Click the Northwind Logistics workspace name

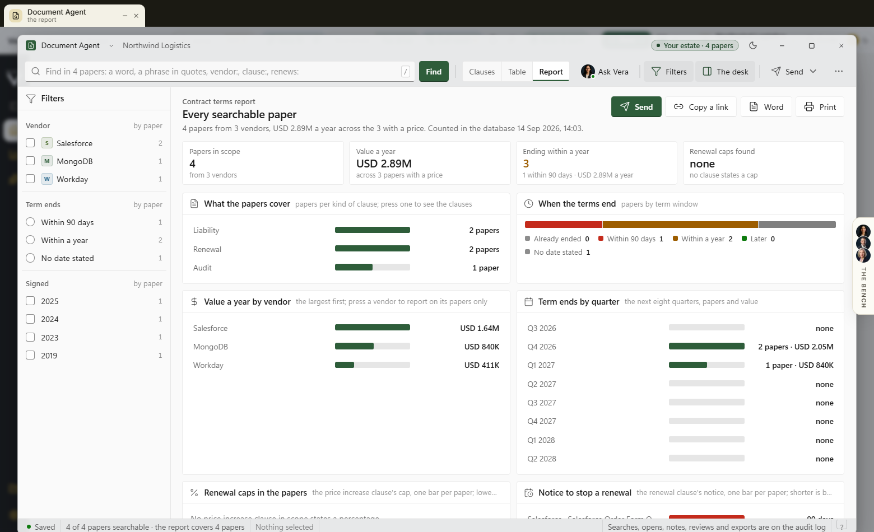156,46
